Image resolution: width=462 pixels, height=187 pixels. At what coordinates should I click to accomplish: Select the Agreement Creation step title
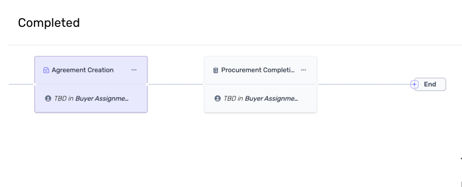click(82, 70)
